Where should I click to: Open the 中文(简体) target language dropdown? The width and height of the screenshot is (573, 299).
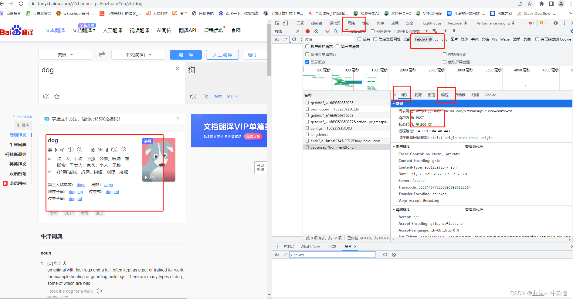point(138,55)
